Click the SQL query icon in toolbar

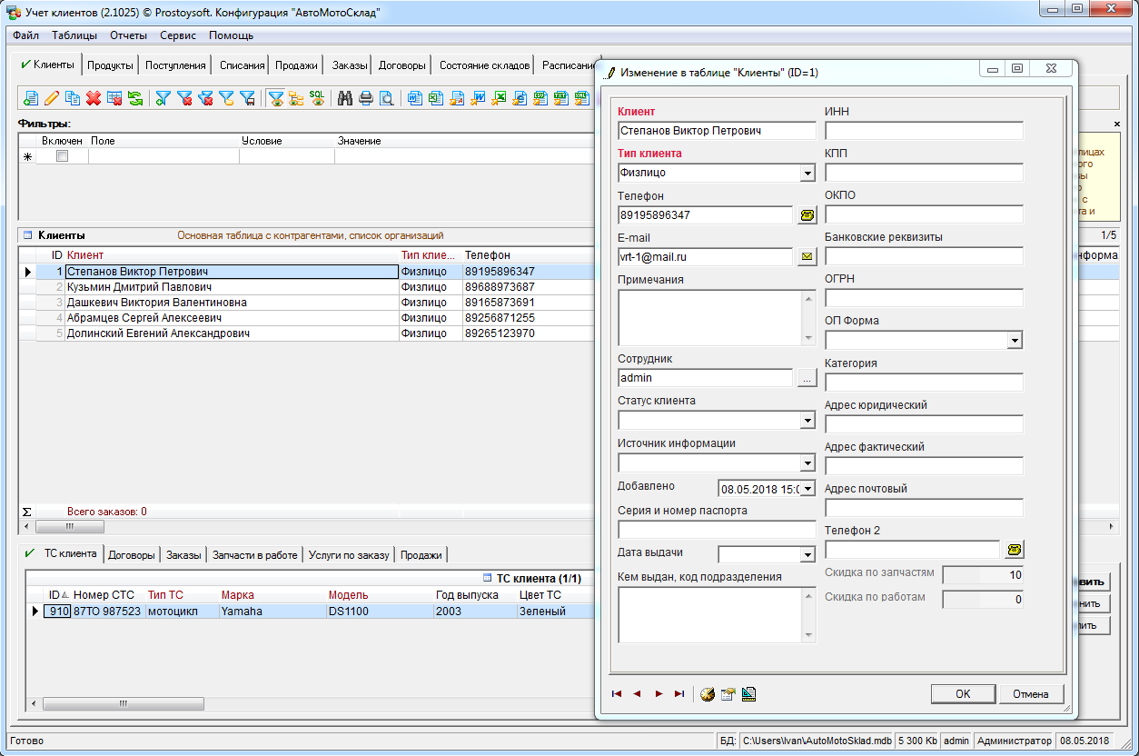point(317,98)
